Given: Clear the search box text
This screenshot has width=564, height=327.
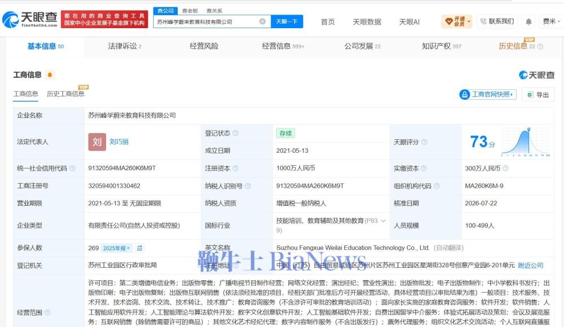Looking at the screenshot, I should pos(263,21).
